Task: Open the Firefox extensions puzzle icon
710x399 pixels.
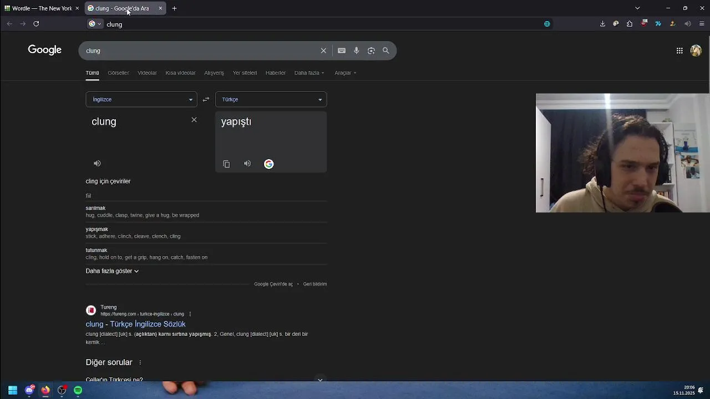Action: (630, 24)
